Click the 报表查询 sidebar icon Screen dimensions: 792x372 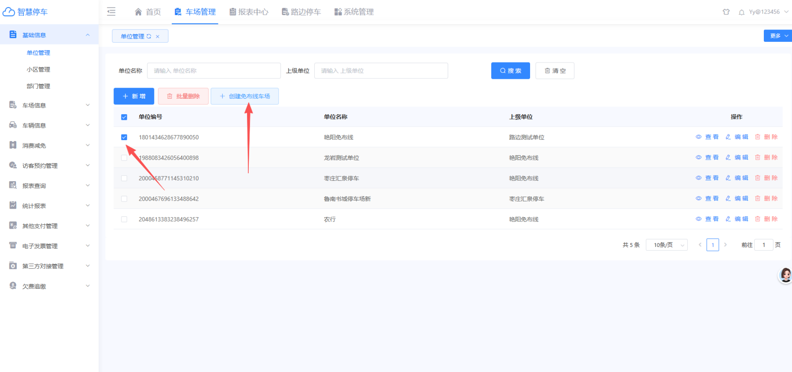pyautogui.click(x=13, y=185)
